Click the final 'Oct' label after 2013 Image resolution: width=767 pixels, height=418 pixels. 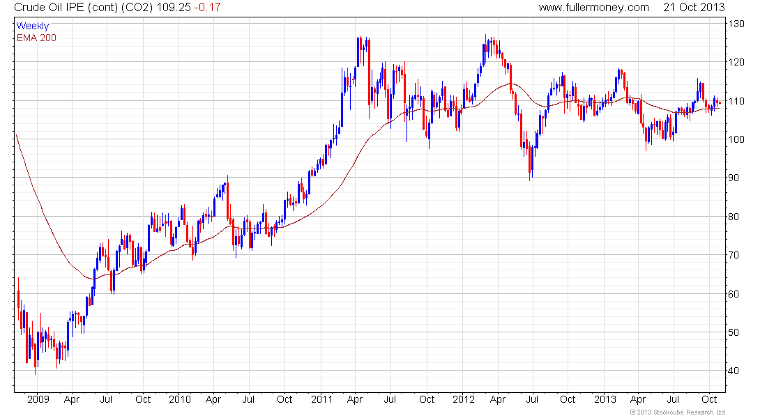(709, 399)
